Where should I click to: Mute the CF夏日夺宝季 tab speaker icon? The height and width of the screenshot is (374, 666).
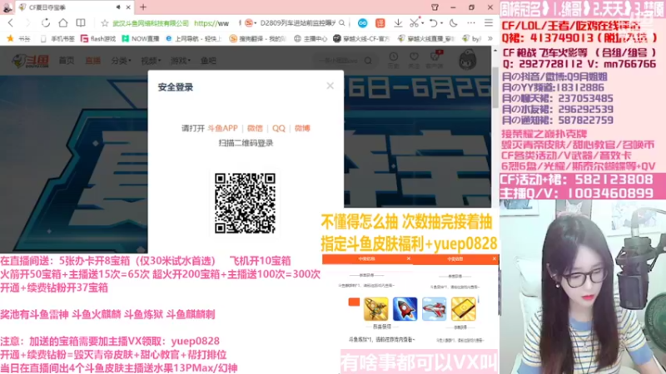[x=118, y=7]
